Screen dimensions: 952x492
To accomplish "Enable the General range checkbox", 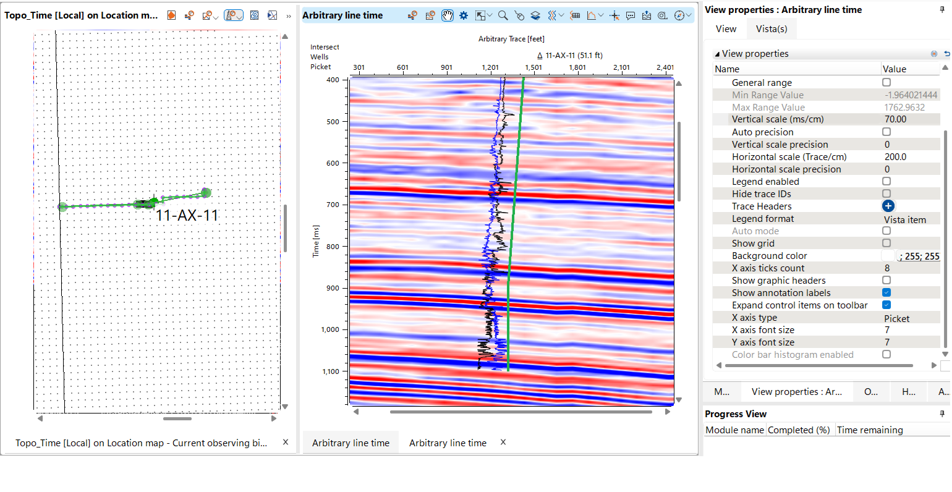I will click(886, 82).
